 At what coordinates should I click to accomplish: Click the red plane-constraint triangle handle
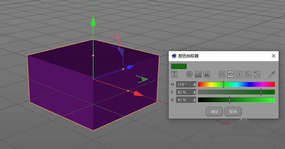(x=117, y=38)
